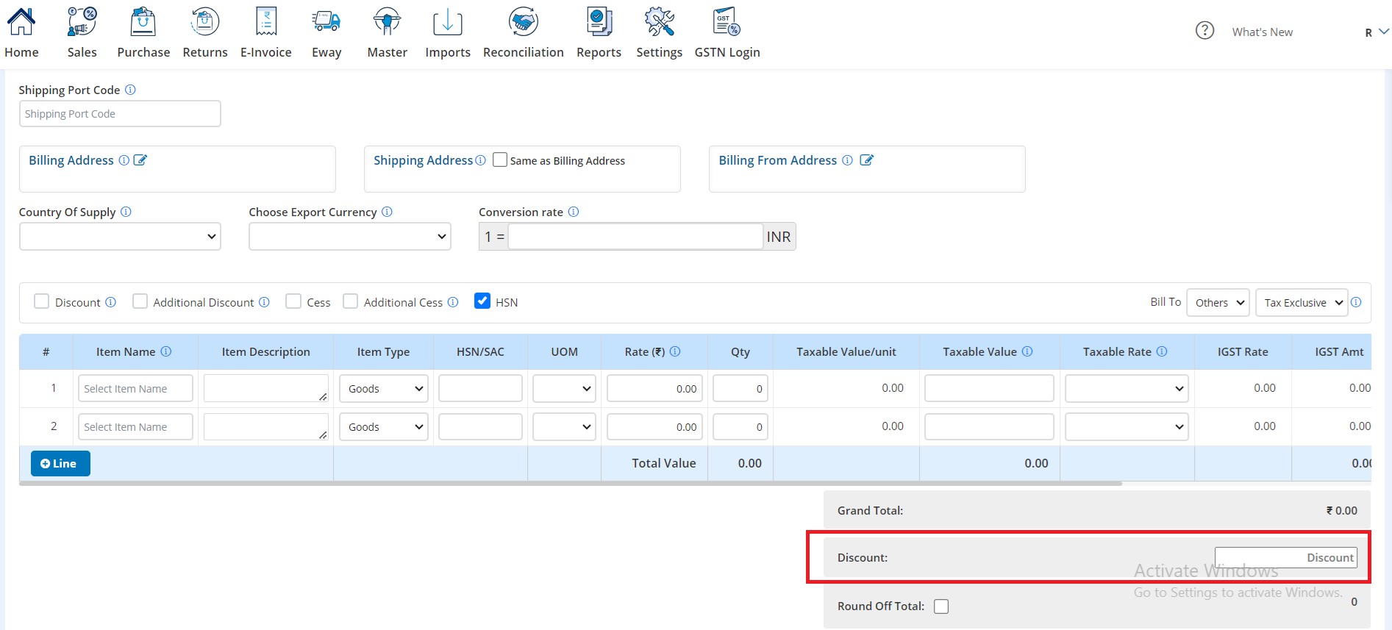Viewport: 1392px width, 630px height.
Task: Click info icon beside the Discount checkbox
Action: (110, 302)
